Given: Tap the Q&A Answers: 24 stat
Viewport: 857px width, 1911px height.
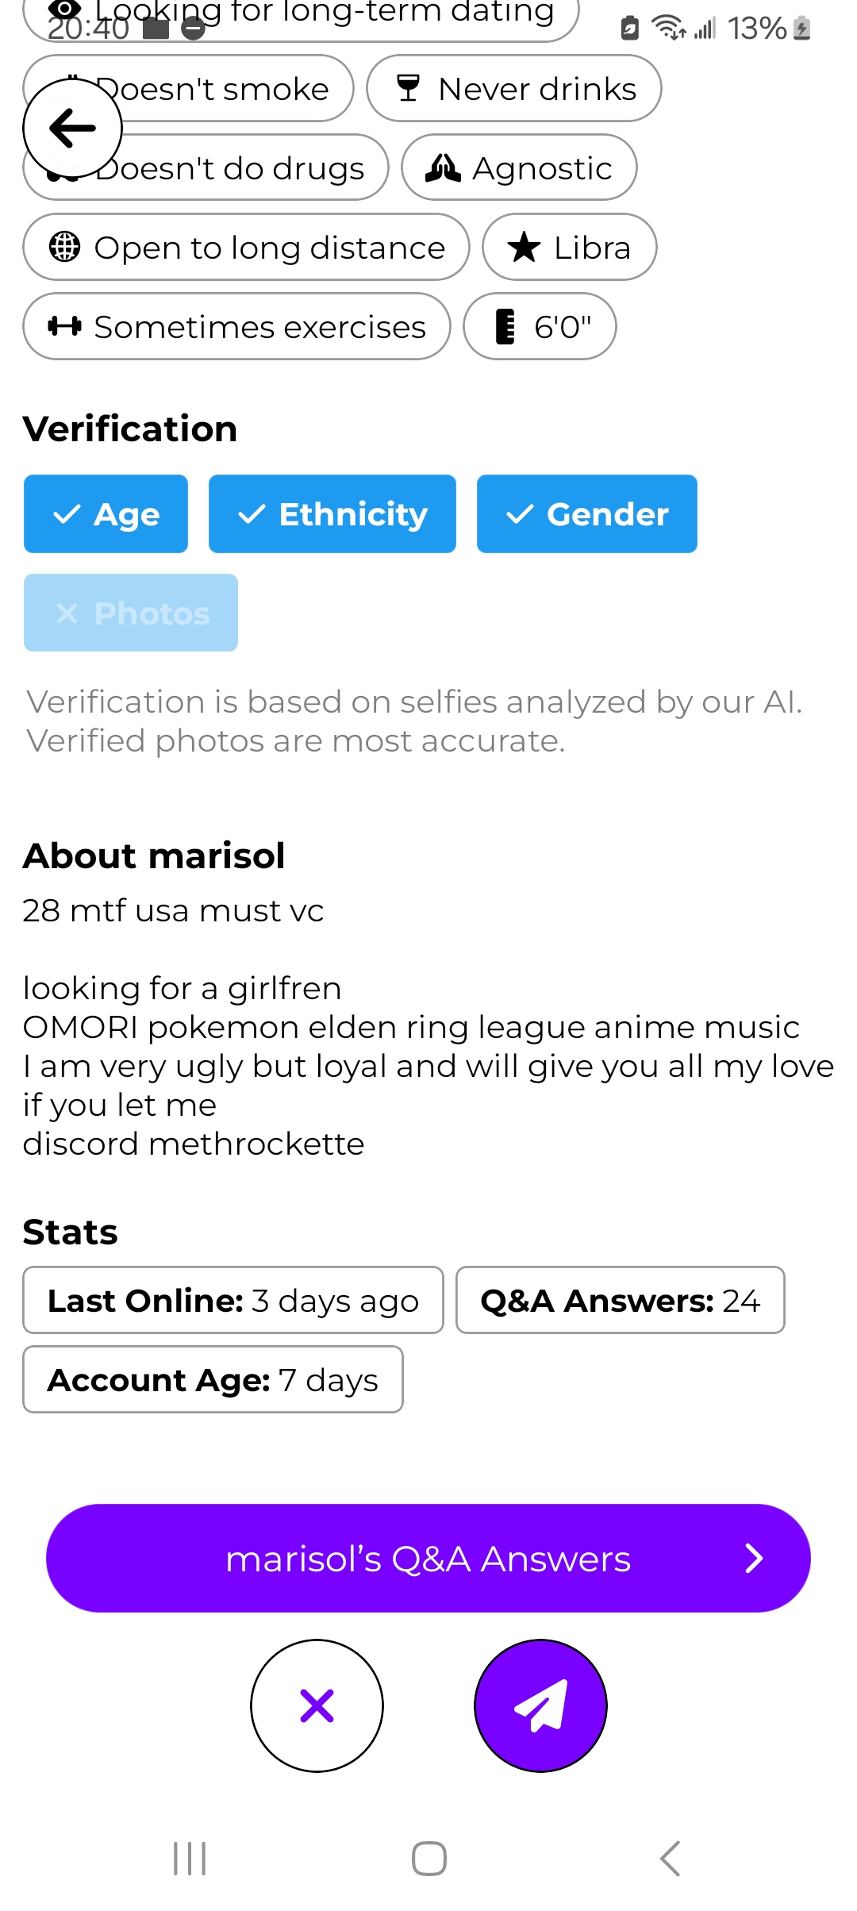Looking at the screenshot, I should (x=620, y=1301).
